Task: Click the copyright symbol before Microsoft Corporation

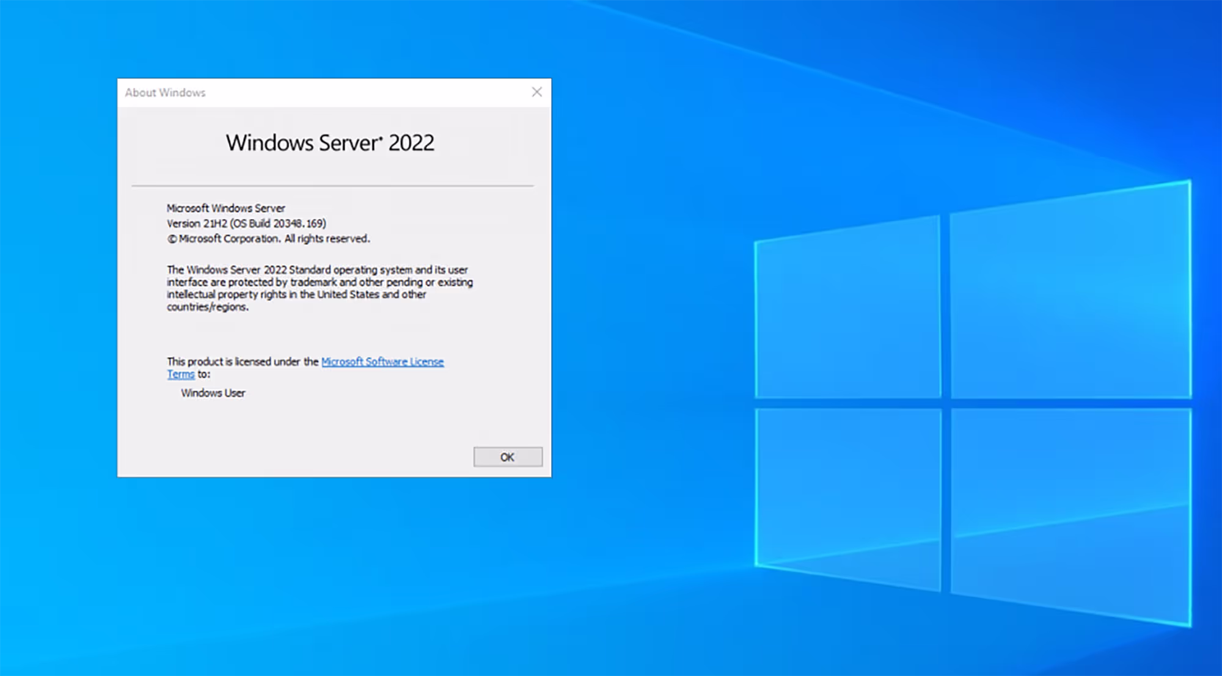Action: point(172,239)
